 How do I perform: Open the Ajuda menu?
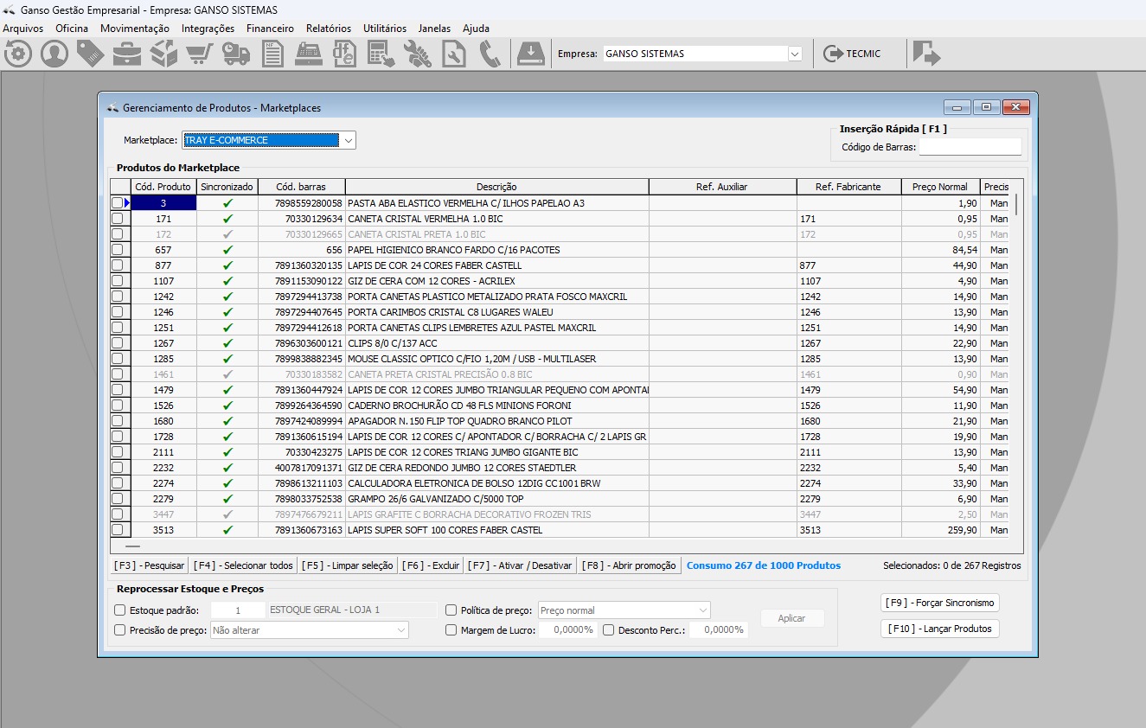coord(476,29)
